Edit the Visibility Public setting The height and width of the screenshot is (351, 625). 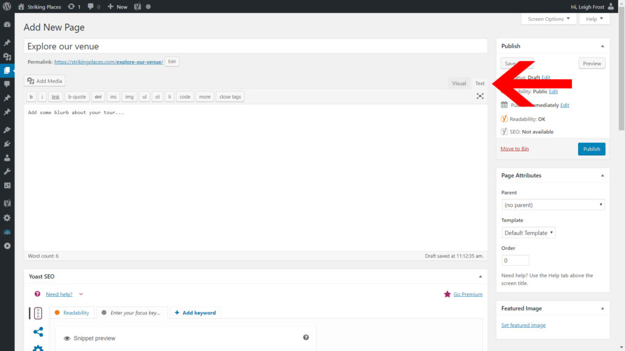click(553, 91)
